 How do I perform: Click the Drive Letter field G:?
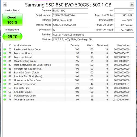[70, 30]
